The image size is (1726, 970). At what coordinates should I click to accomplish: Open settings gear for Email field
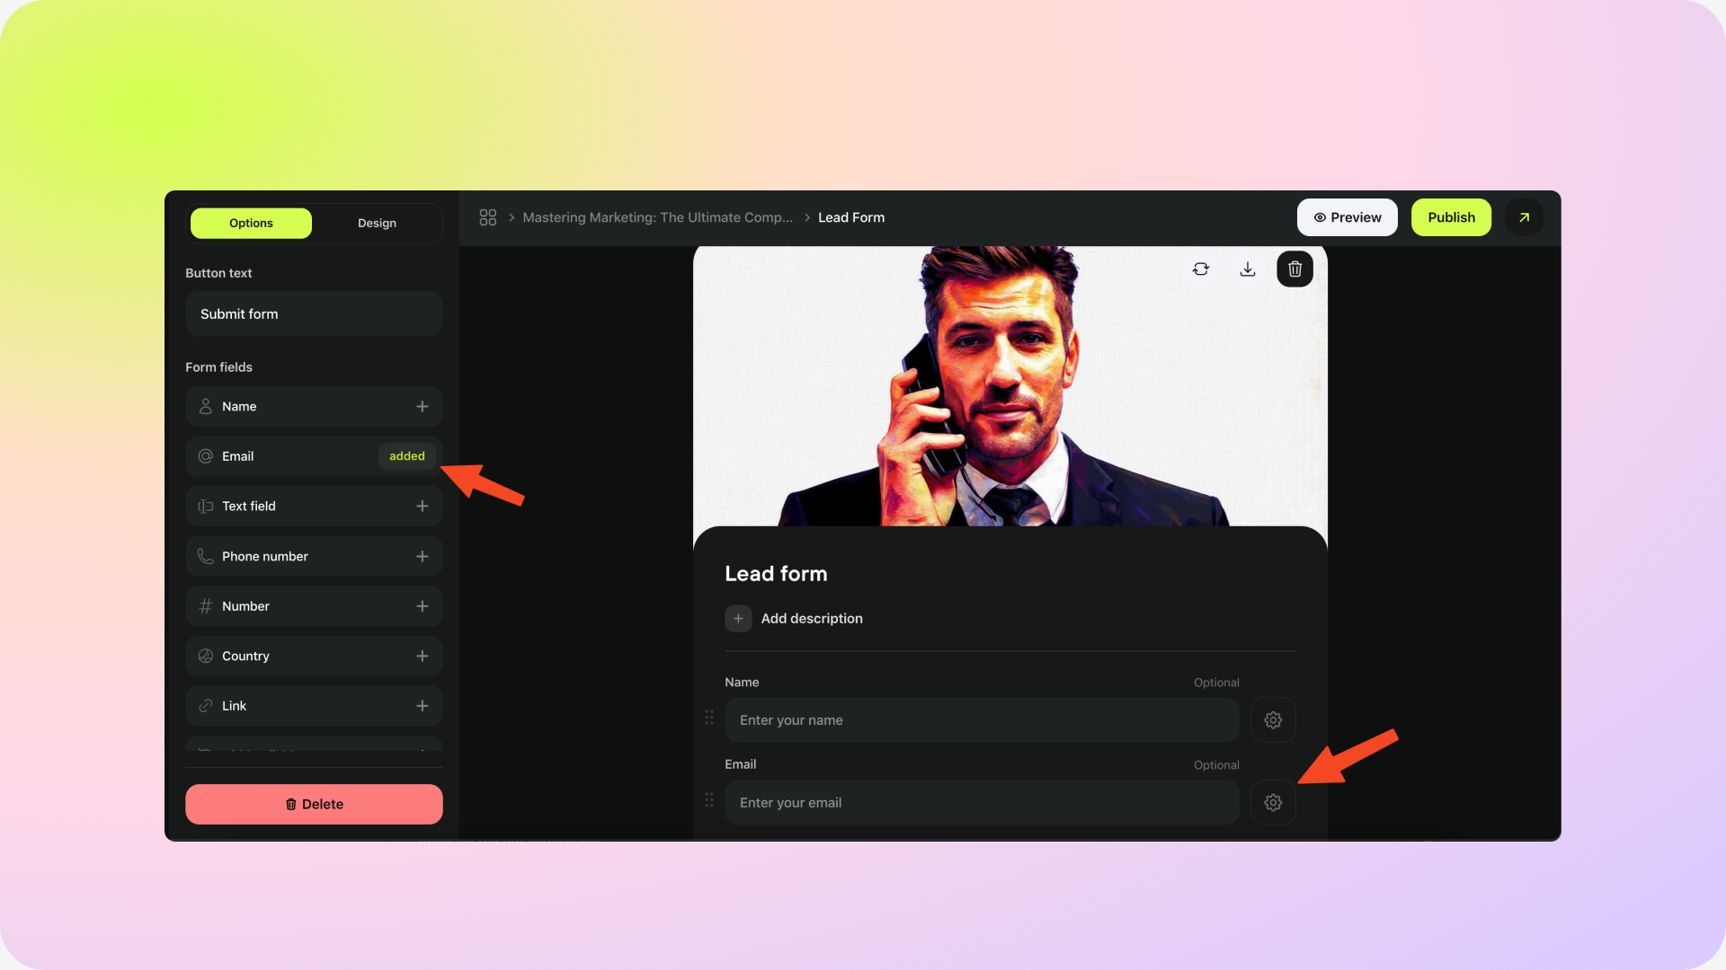tap(1273, 803)
